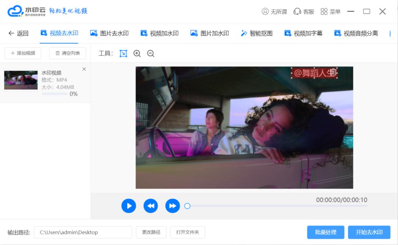The height and width of the screenshot is (245, 398).
Task: Add a new video via 添加视频
Action: click(22, 53)
